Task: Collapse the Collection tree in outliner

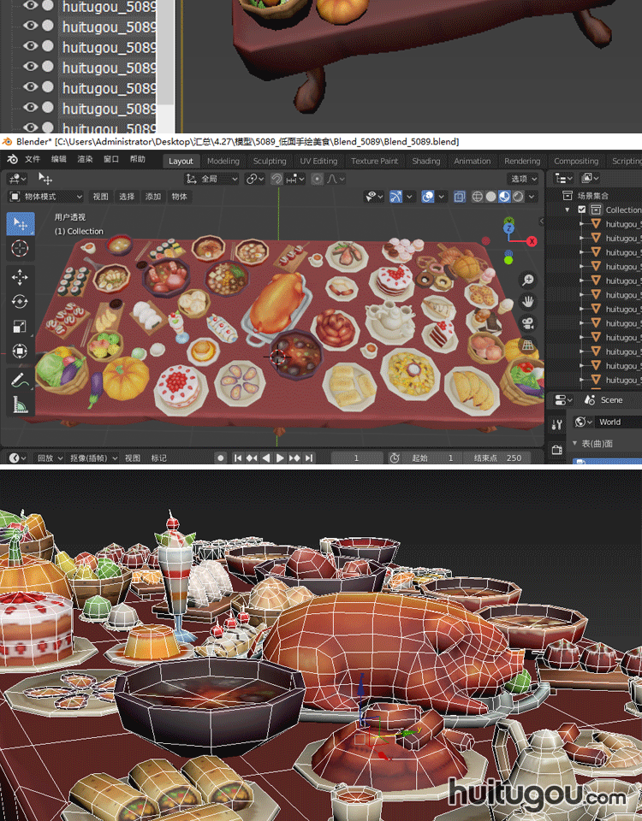Action: tap(567, 210)
